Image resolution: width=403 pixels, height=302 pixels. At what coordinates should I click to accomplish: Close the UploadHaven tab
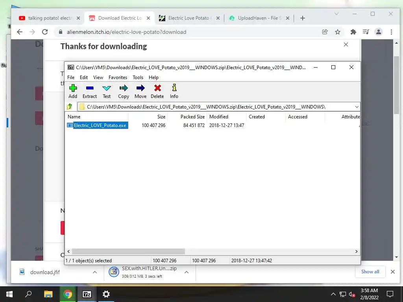coord(288,18)
